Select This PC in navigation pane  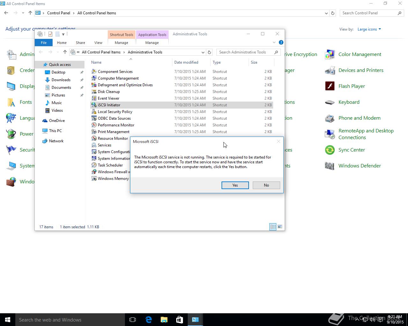tap(55, 131)
